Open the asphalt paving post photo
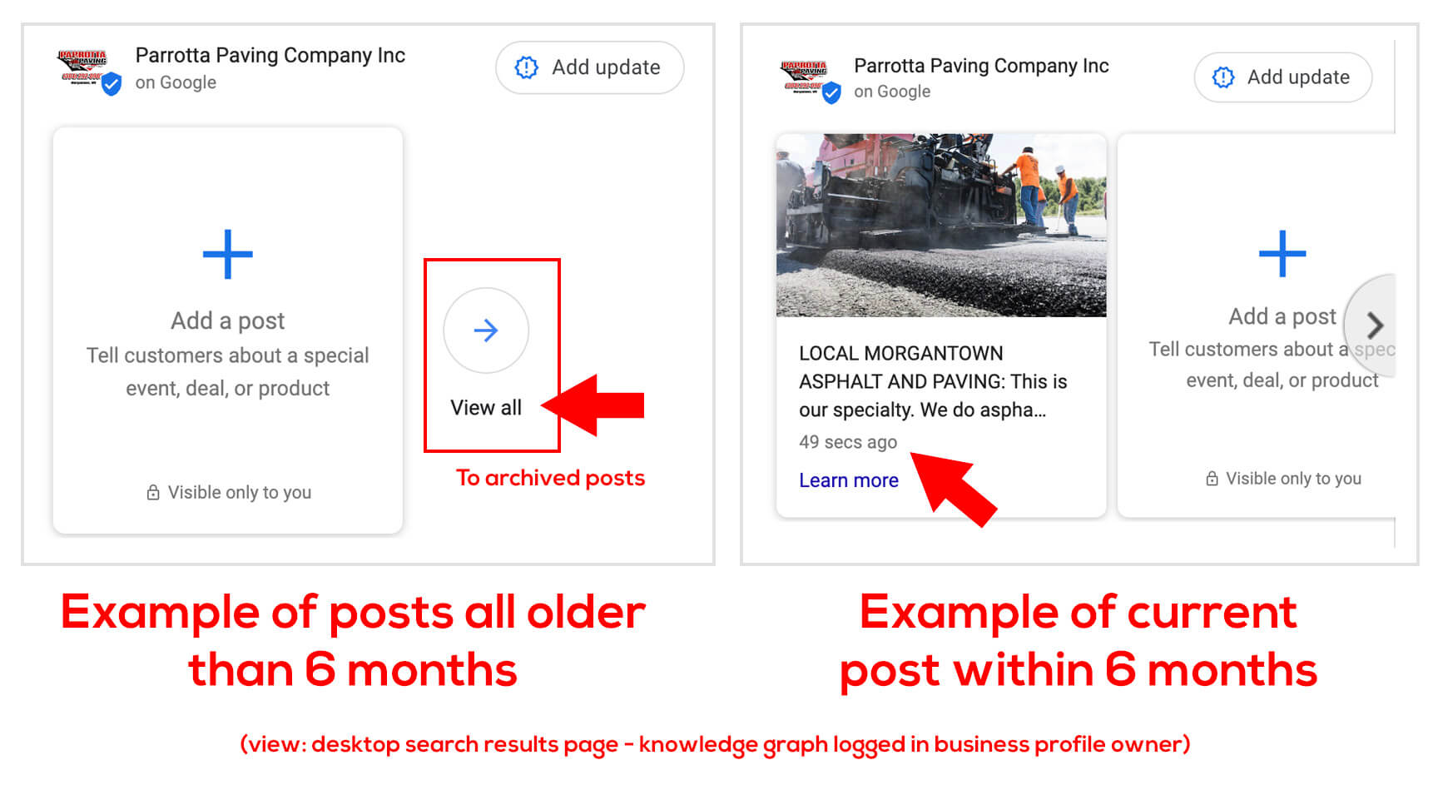Viewport: 1438px width, 810px height. click(941, 225)
